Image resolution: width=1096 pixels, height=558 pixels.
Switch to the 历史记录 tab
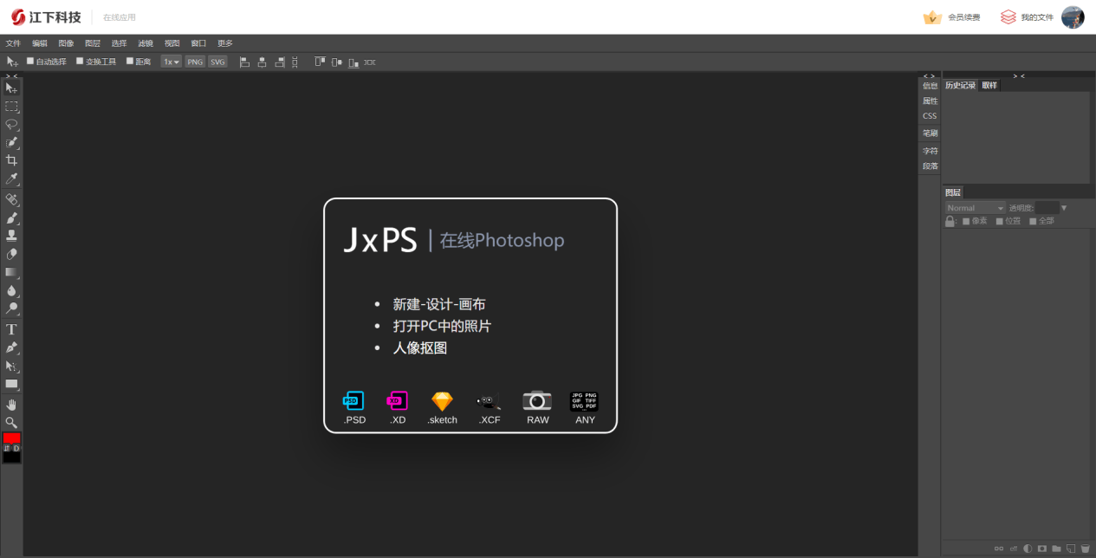coord(960,85)
